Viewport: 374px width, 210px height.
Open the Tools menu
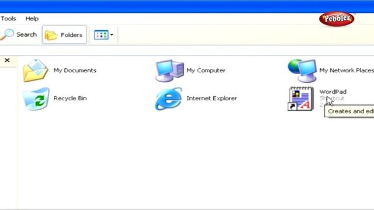(x=8, y=19)
